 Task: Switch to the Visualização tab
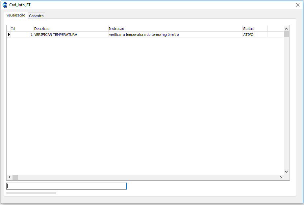coord(16,15)
